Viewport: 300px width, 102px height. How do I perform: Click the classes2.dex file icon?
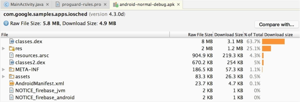coord(12,63)
